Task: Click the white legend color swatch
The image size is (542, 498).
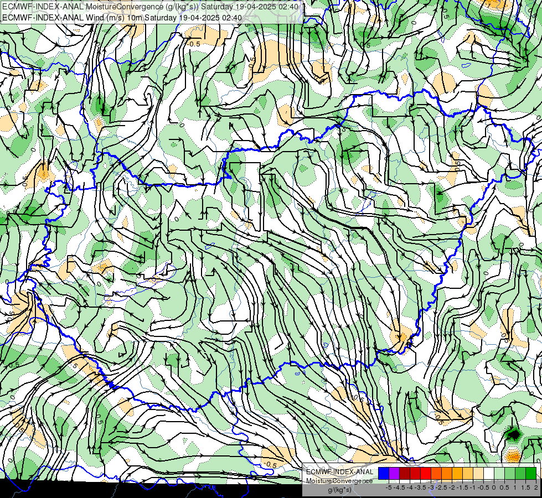Action: (x=489, y=473)
